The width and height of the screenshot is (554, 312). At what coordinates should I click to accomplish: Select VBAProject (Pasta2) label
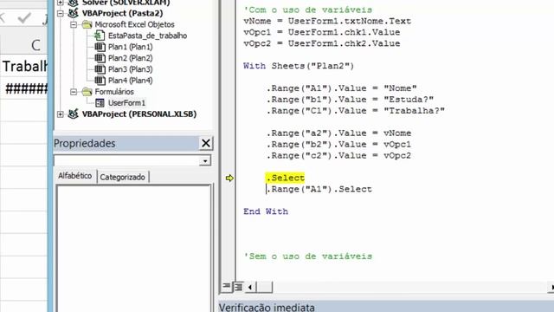click(x=123, y=14)
